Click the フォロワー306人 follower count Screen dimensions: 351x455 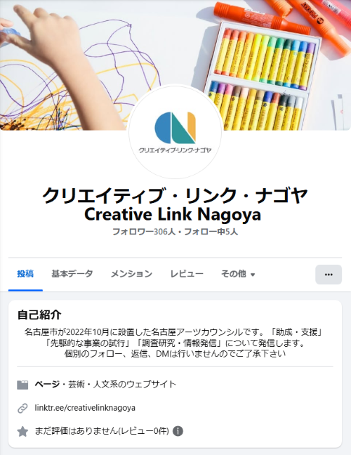[144, 232]
